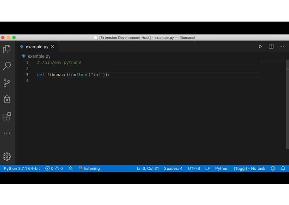Select file encoding UTF-8
Image resolution: width=289 pixels, height=205 pixels.
click(194, 168)
